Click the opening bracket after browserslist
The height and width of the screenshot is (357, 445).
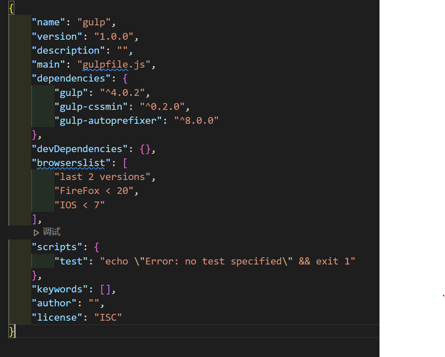125,163
